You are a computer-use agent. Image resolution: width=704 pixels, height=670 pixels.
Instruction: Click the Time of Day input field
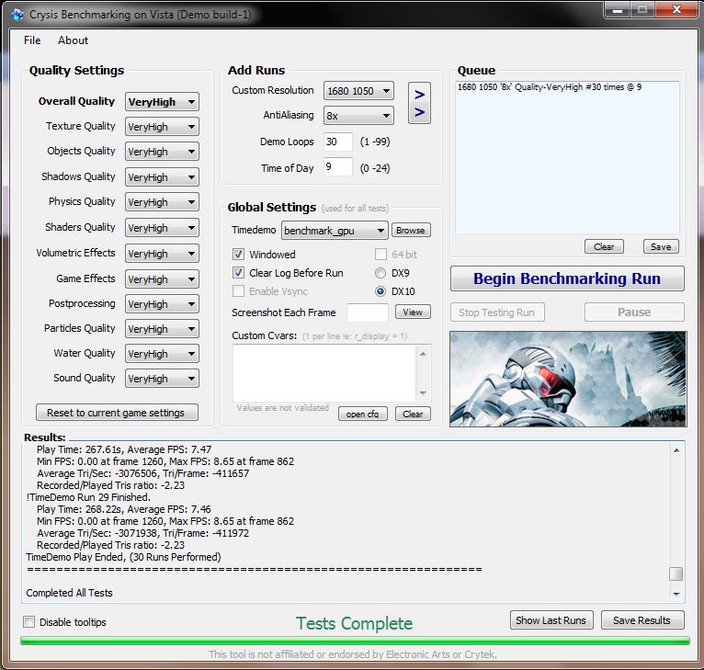337,167
